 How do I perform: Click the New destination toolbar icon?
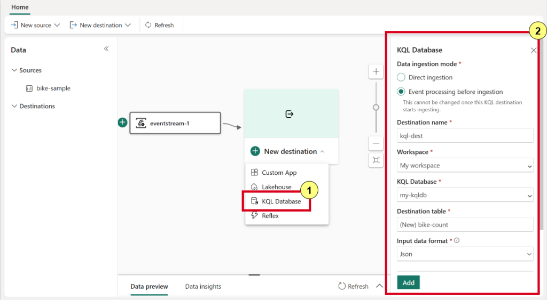[73, 25]
